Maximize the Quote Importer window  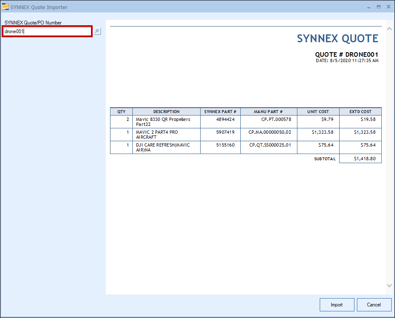click(x=378, y=7)
